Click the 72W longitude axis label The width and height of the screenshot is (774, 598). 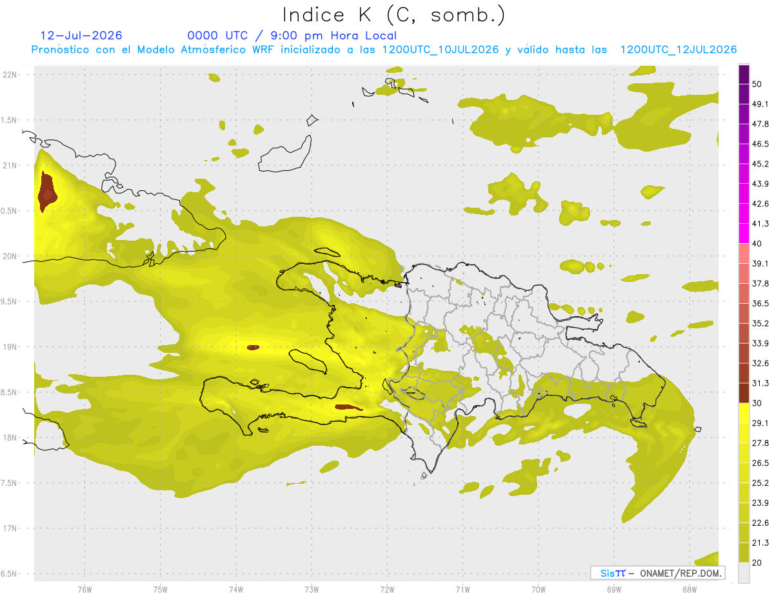click(387, 590)
